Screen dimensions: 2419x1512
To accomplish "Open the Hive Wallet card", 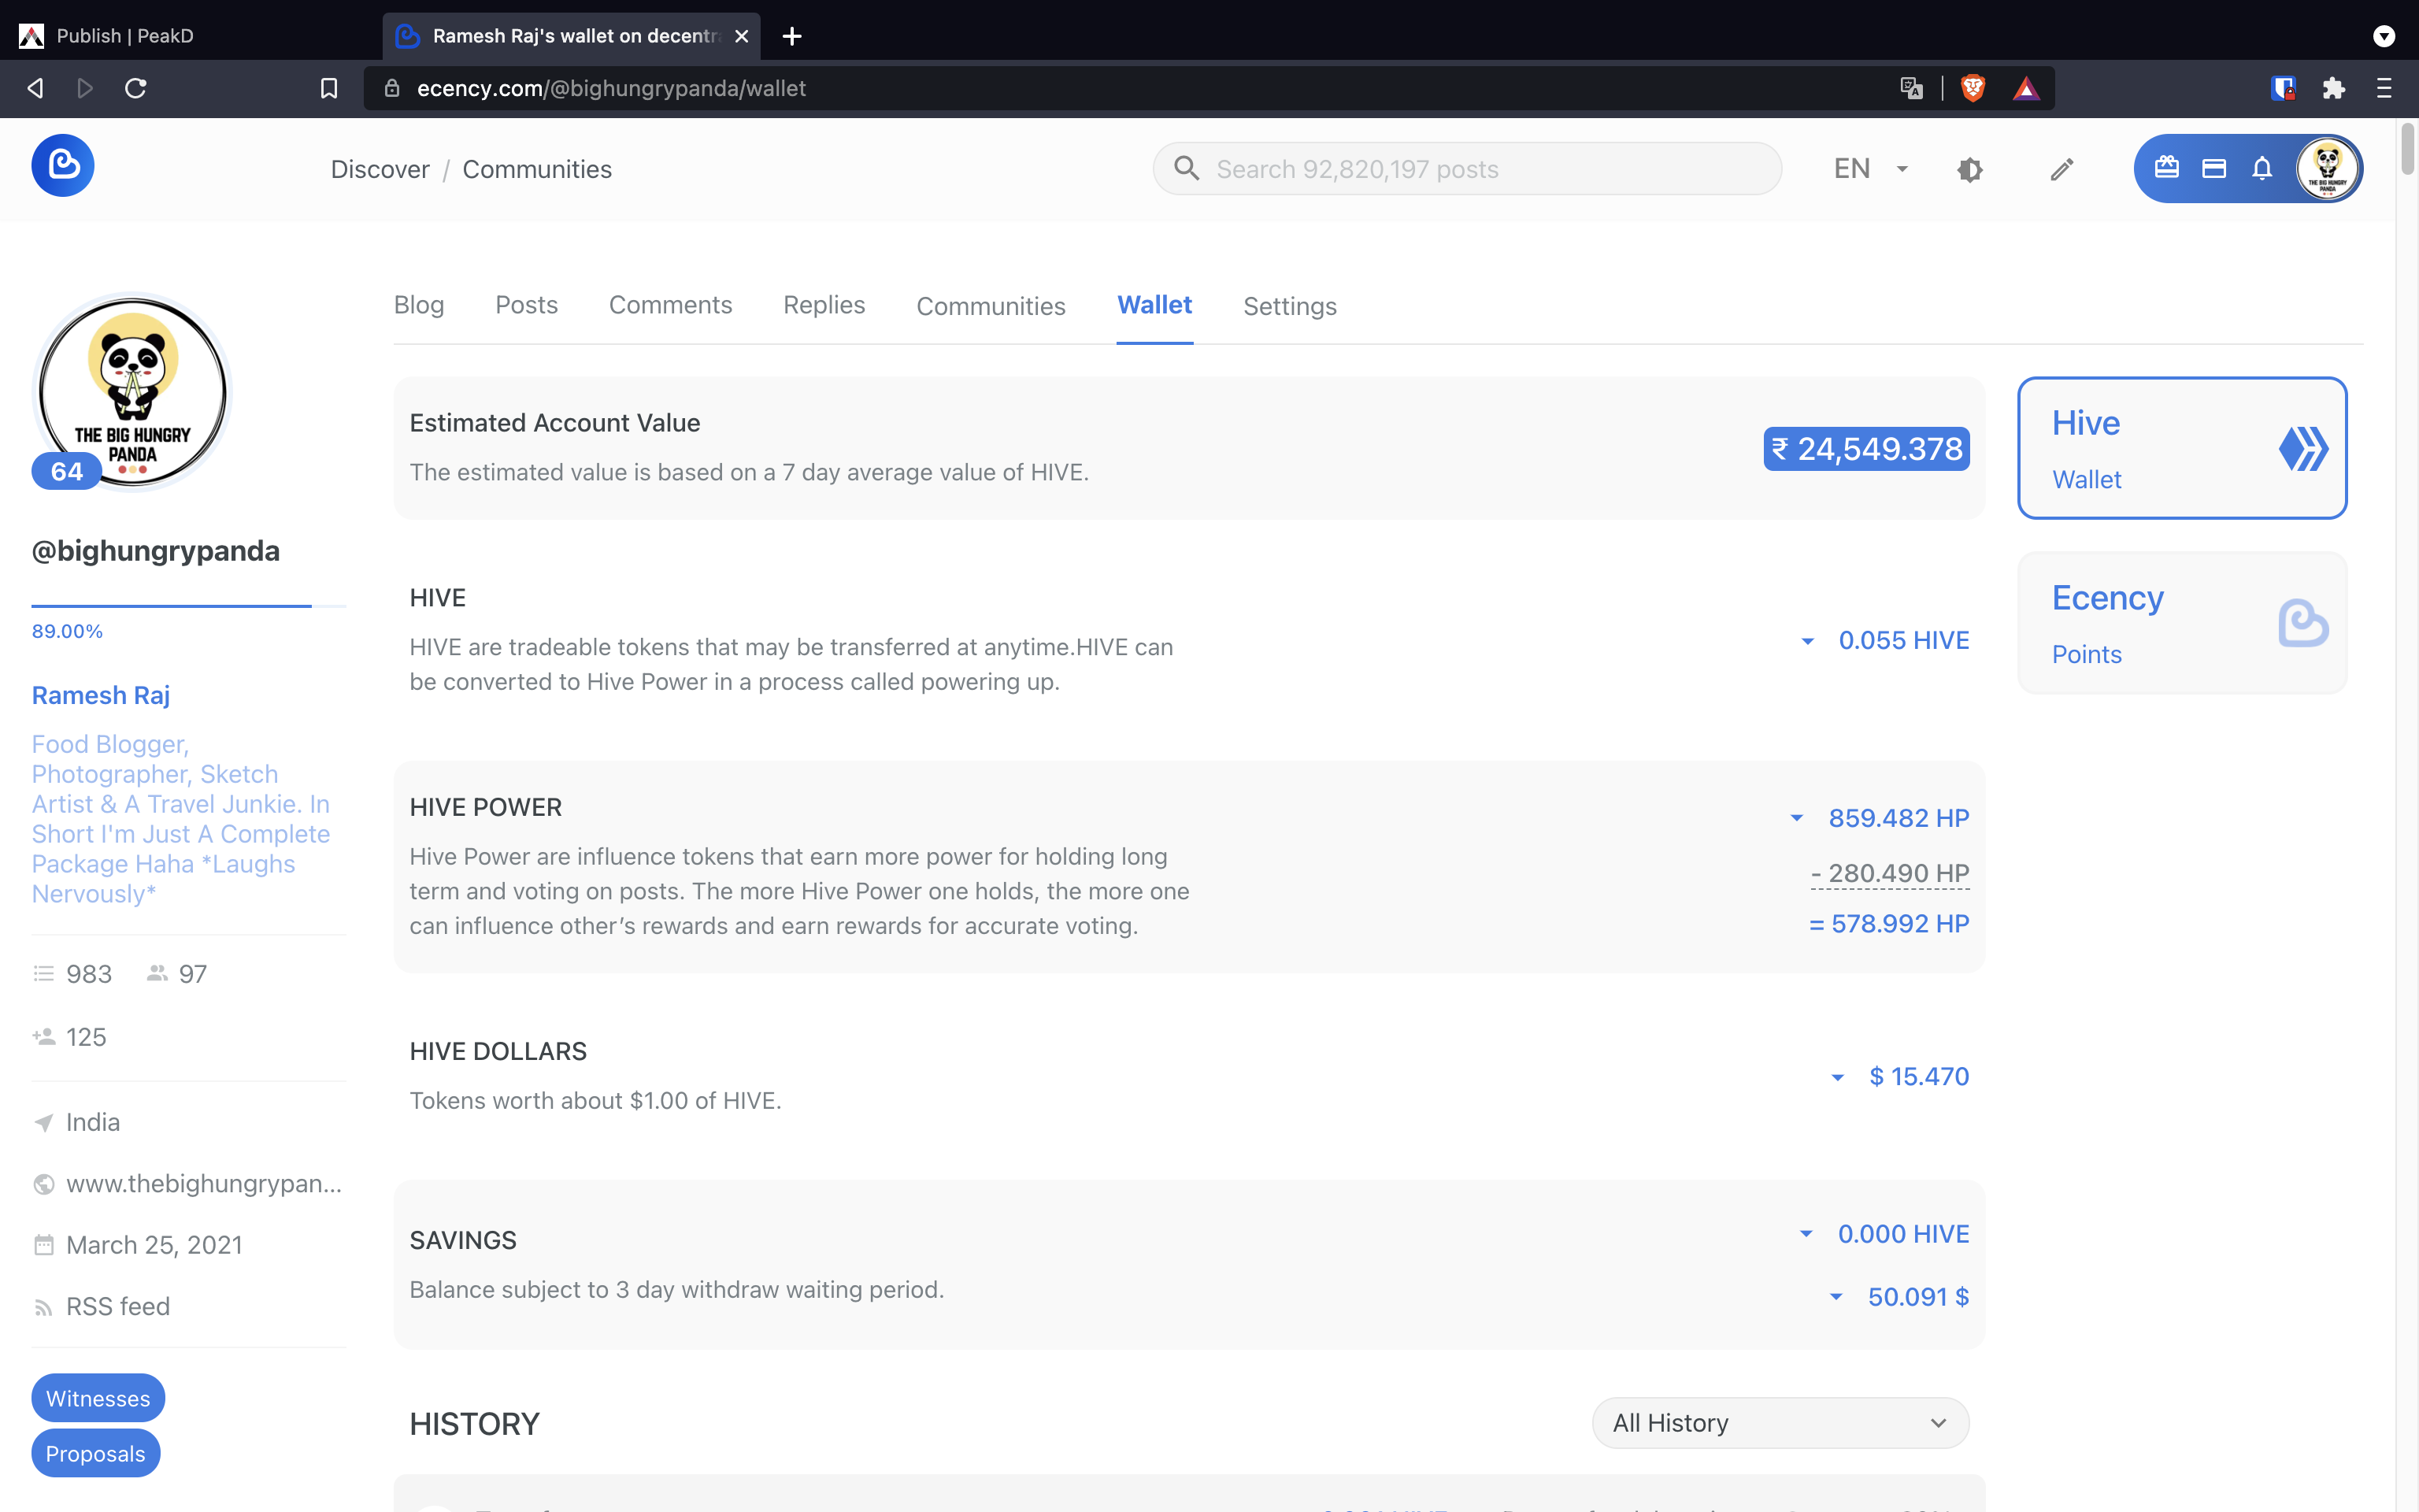I will [2182, 448].
